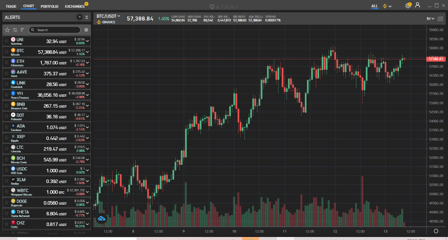The height and width of the screenshot is (240, 448).
Task: Open the user account icon
Action: point(417,5)
